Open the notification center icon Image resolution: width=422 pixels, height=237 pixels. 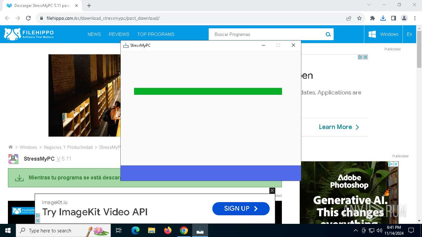click(411, 230)
